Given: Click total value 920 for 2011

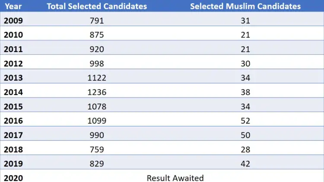Looking at the screenshot, I should (97, 49).
